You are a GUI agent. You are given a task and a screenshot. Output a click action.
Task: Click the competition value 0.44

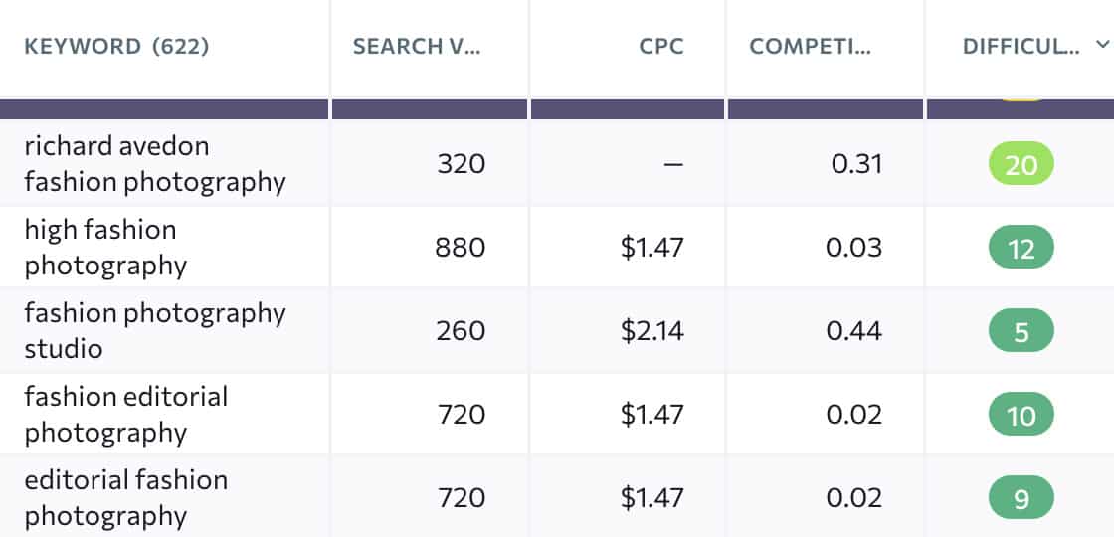pos(853,331)
